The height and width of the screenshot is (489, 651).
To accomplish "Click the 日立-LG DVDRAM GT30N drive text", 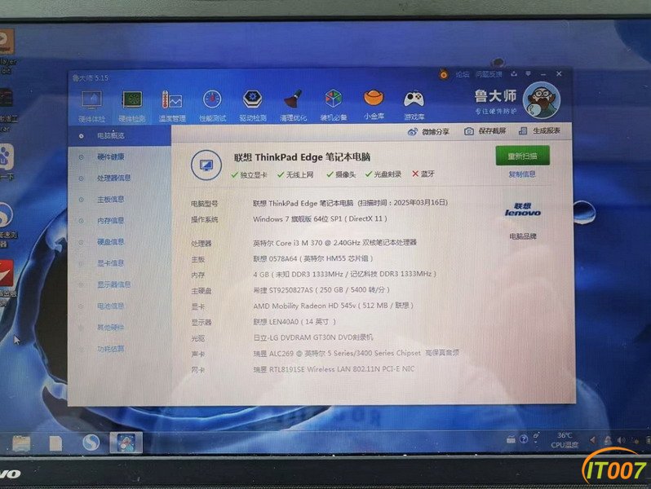I will tap(313, 337).
